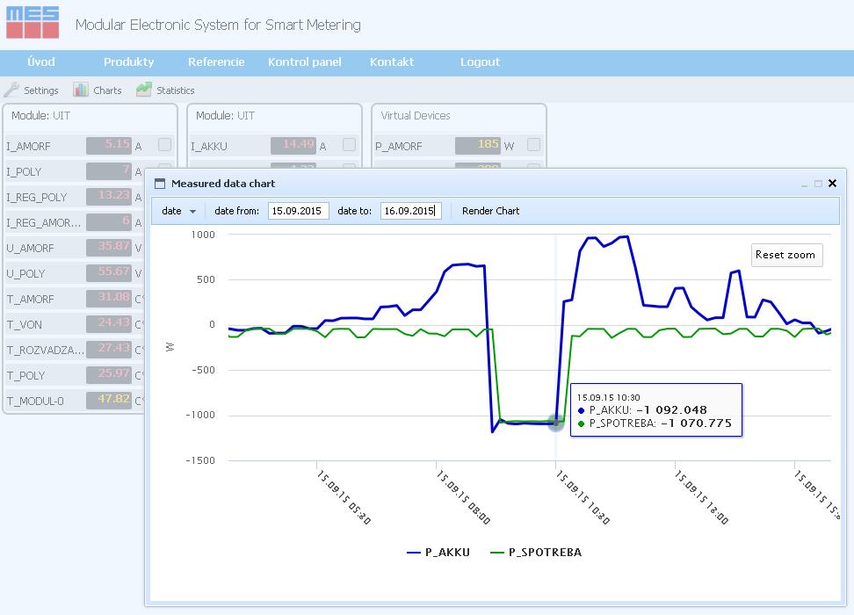Click the Logout link
Screen dimensions: 854x615
point(480,61)
